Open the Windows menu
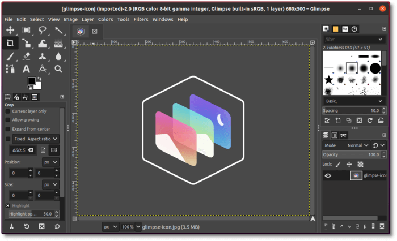Screen dimensions: 397x241 point(163,19)
